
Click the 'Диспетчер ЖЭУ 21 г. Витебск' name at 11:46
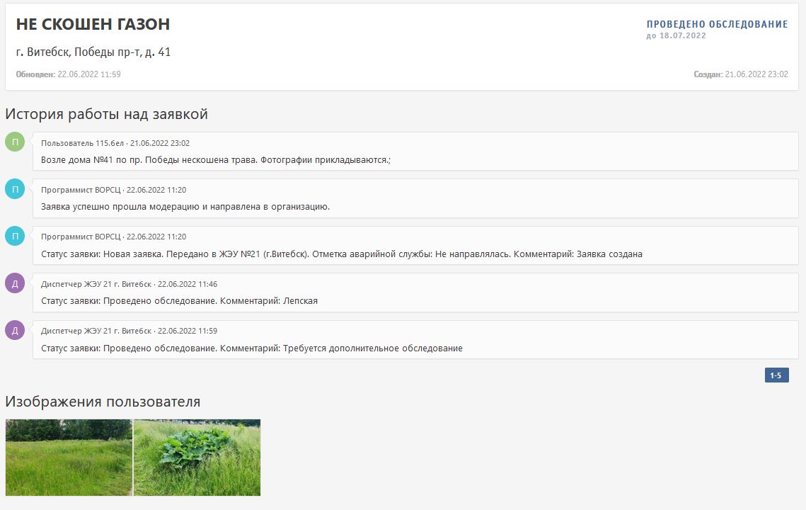[96, 284]
